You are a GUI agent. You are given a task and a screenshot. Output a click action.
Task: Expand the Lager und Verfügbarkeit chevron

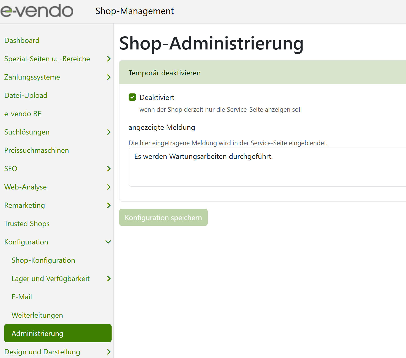109,279
